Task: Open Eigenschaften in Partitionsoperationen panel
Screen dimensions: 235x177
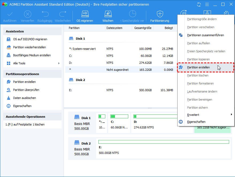Action: [x=22, y=106]
